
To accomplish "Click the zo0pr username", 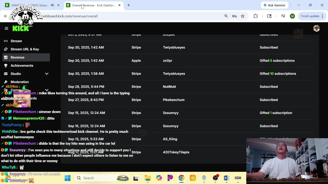I will [x=168, y=61].
